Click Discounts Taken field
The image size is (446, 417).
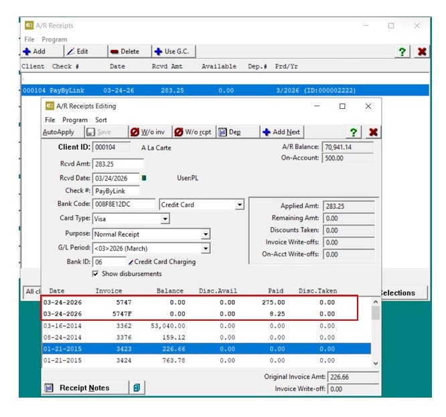[349, 231]
